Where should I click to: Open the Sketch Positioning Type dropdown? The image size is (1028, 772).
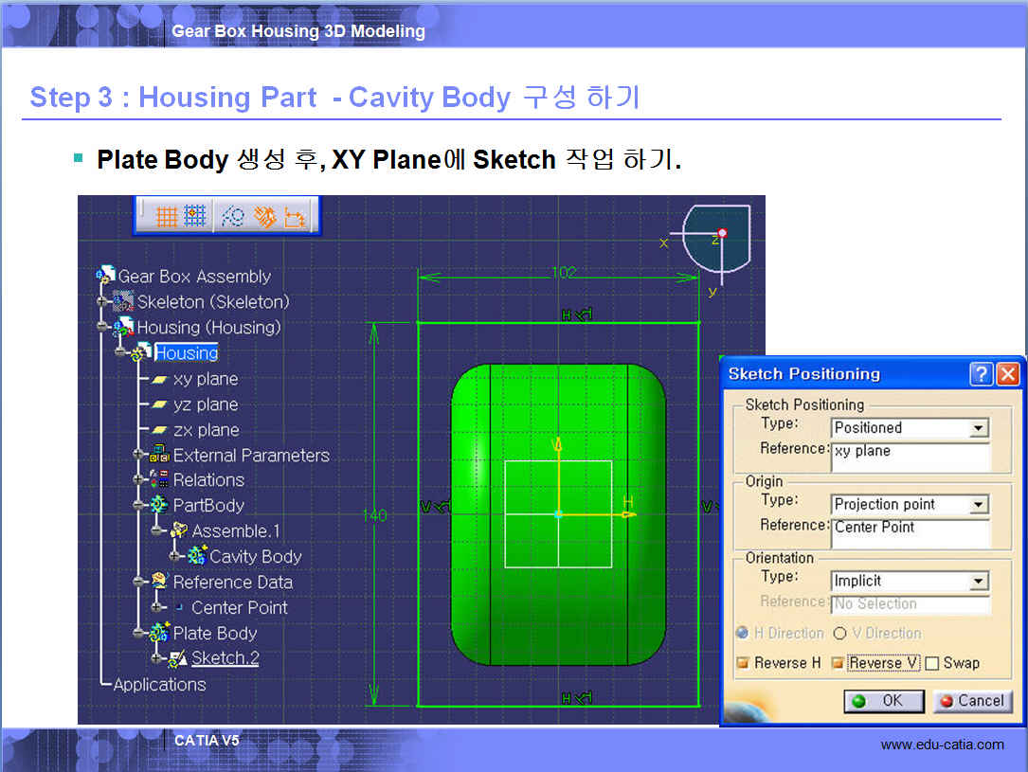click(979, 428)
